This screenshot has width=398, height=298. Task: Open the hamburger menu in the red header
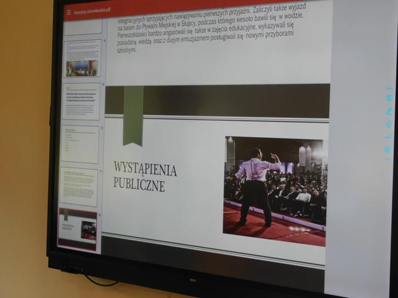pos(69,12)
